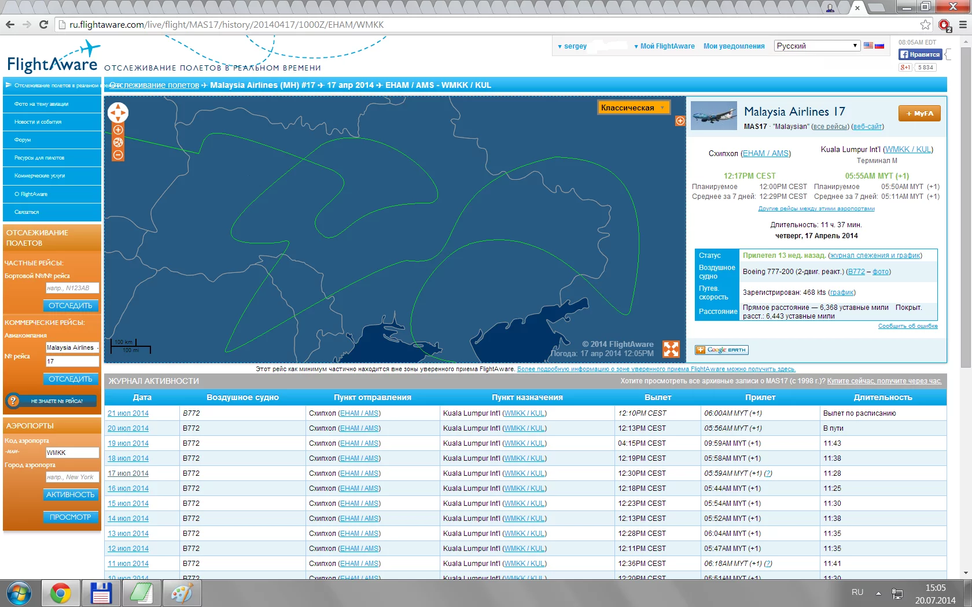Click the Google Earth button
Screen dimensions: 972x607
click(x=721, y=350)
